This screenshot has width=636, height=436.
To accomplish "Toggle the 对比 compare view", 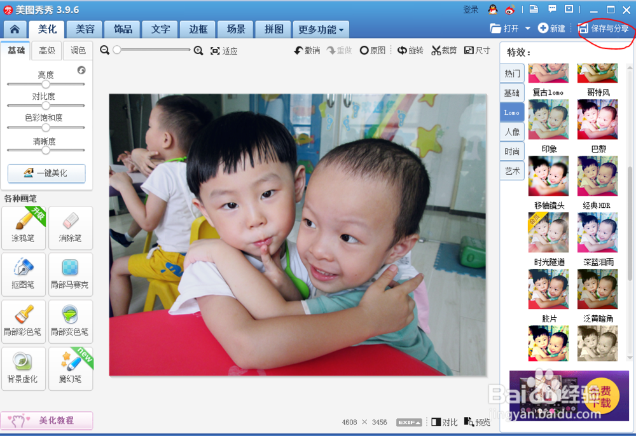I will click(x=445, y=422).
